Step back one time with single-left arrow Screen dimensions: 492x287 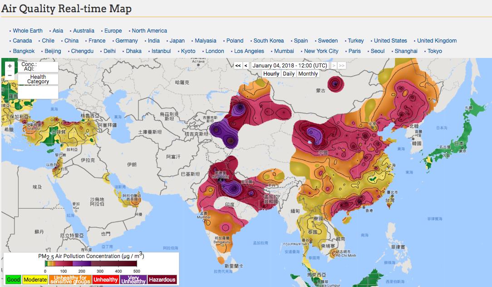(x=246, y=66)
